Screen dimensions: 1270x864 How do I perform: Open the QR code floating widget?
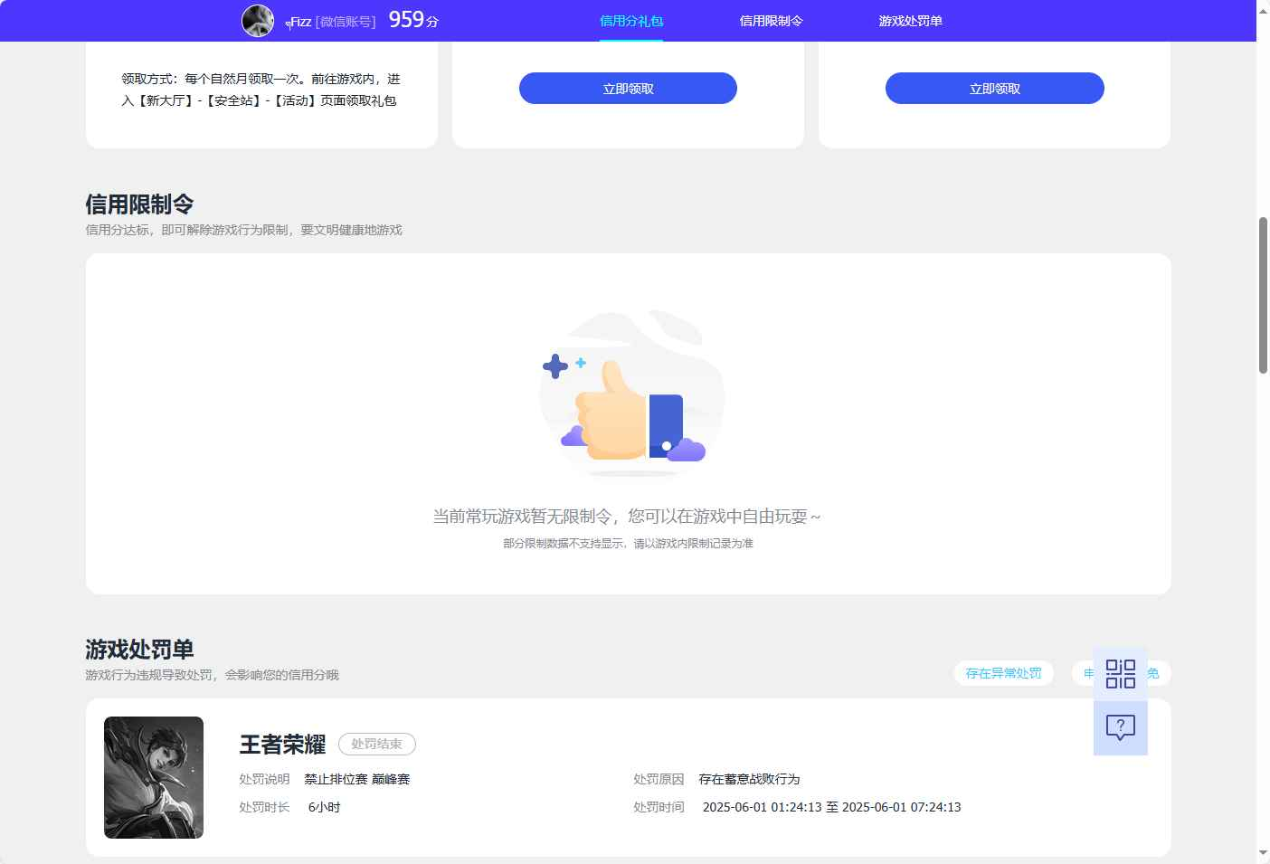[x=1120, y=673]
